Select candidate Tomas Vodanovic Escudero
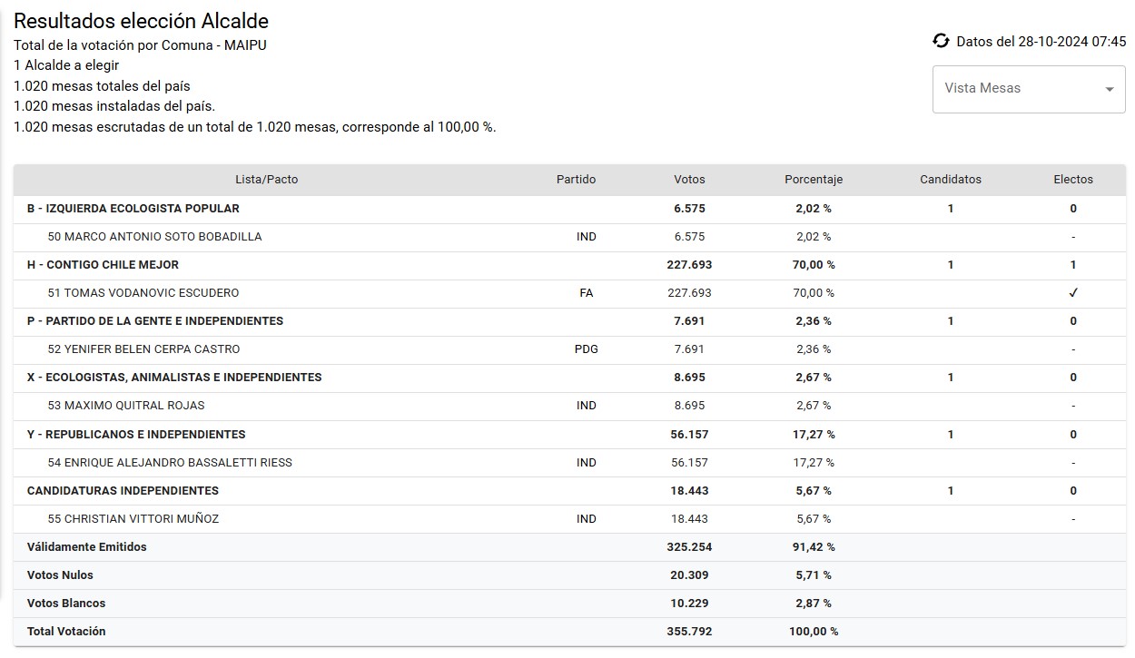 143,293
